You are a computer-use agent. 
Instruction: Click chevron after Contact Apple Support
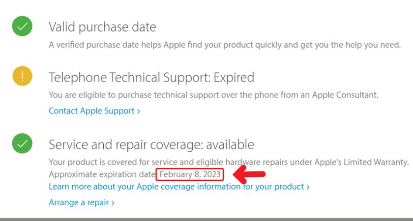pyautogui.click(x=139, y=111)
